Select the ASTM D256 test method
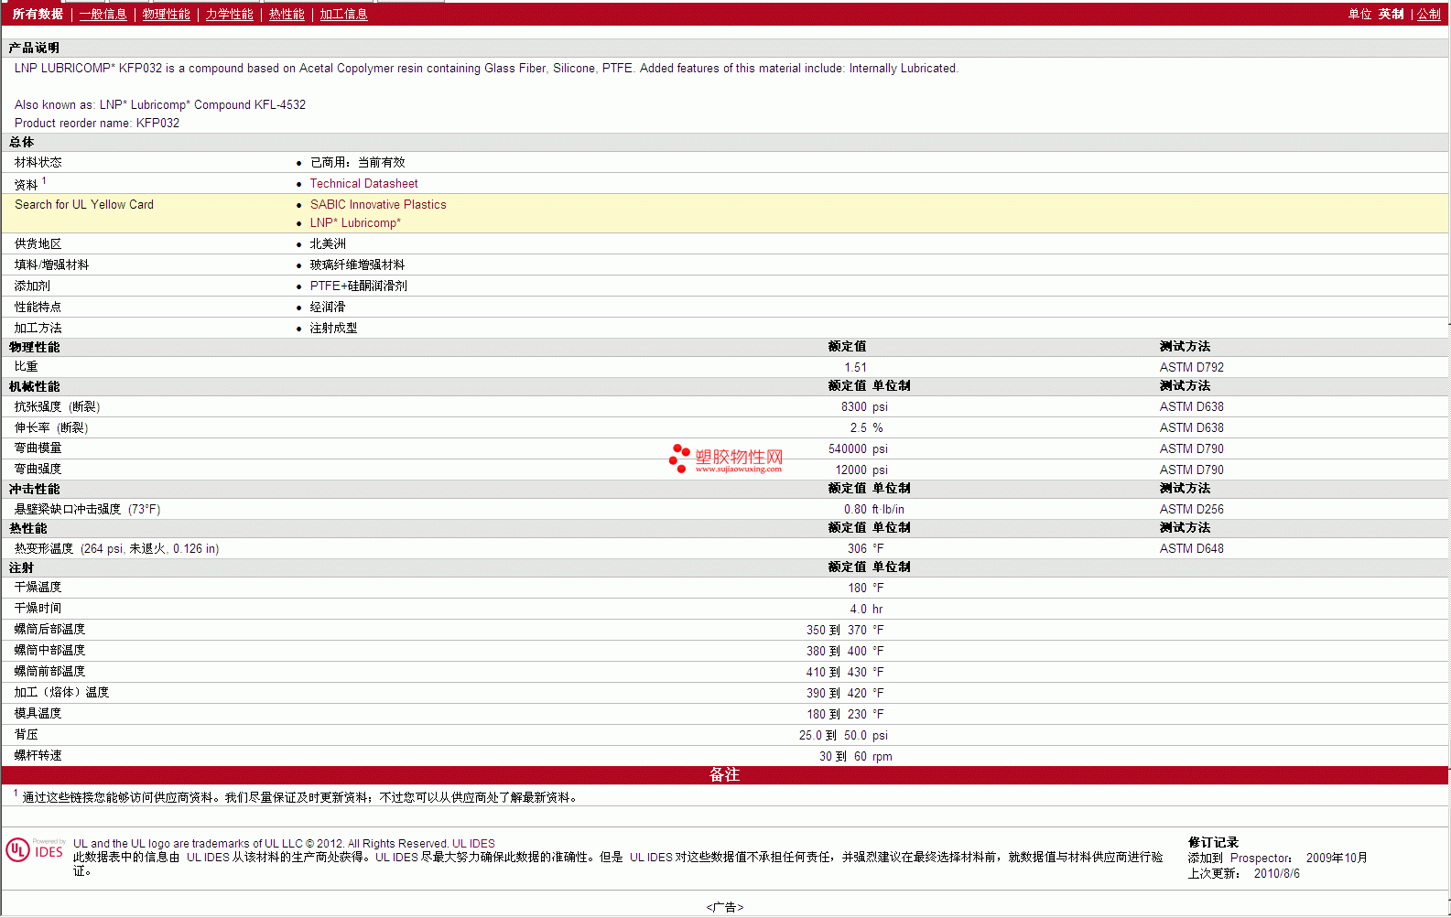The width and height of the screenshot is (1451, 918). coord(1191,510)
